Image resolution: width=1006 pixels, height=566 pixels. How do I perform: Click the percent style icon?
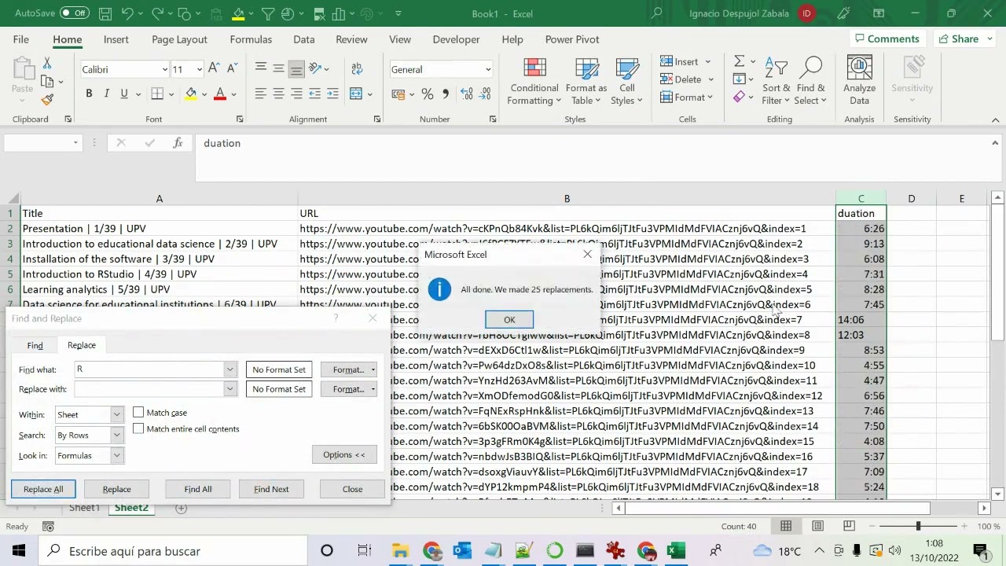[427, 94]
